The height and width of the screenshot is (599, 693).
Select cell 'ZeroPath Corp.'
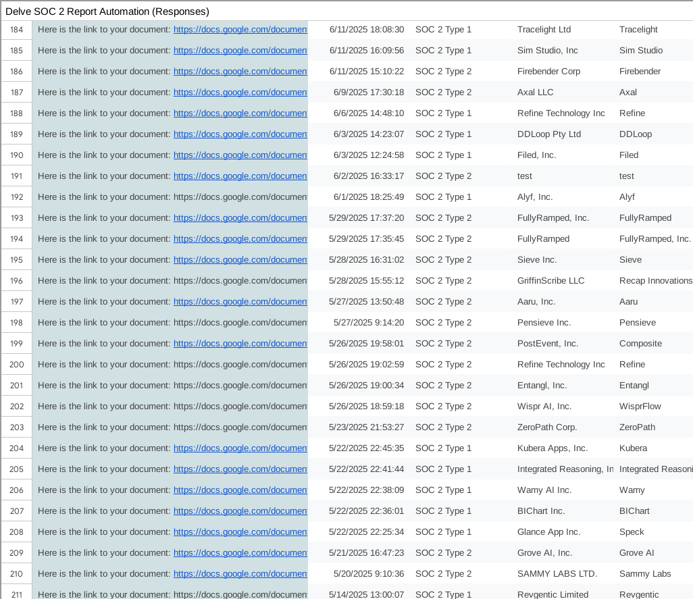(x=547, y=427)
